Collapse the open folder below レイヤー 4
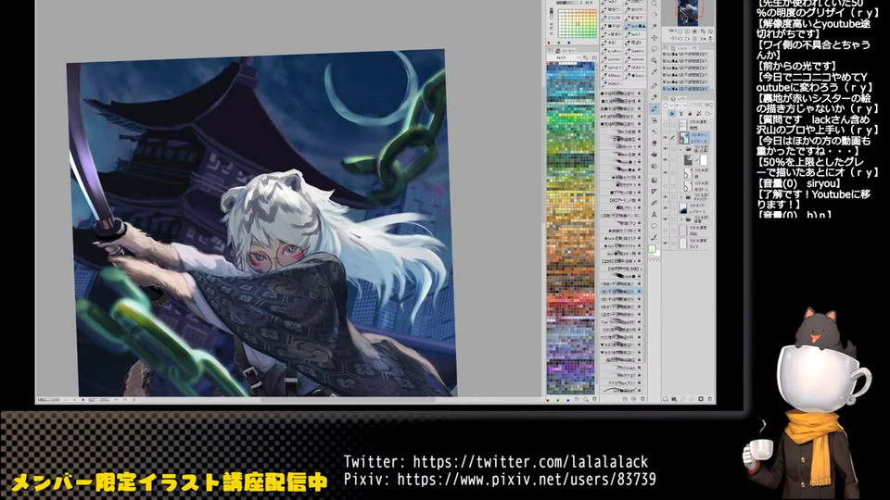The image size is (890, 500). pyautogui.click(x=681, y=148)
